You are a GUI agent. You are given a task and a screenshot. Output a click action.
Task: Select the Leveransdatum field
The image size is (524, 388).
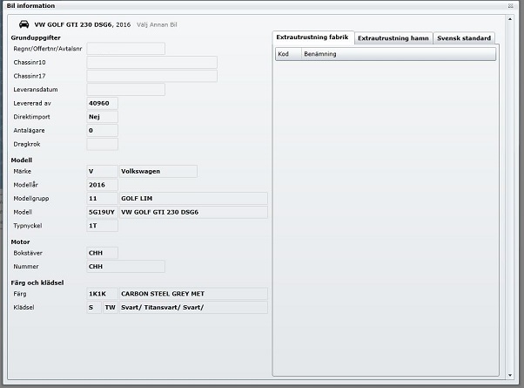(125, 89)
